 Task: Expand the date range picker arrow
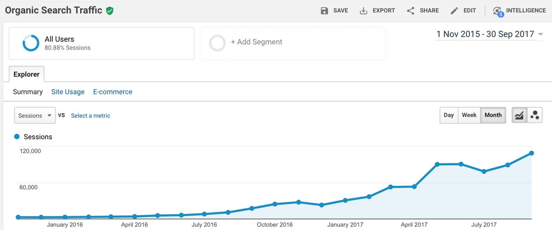pyautogui.click(x=540, y=34)
